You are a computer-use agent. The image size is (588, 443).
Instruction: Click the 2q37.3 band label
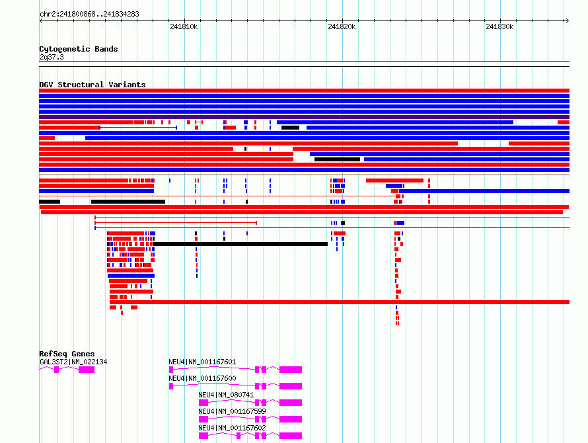(x=52, y=57)
